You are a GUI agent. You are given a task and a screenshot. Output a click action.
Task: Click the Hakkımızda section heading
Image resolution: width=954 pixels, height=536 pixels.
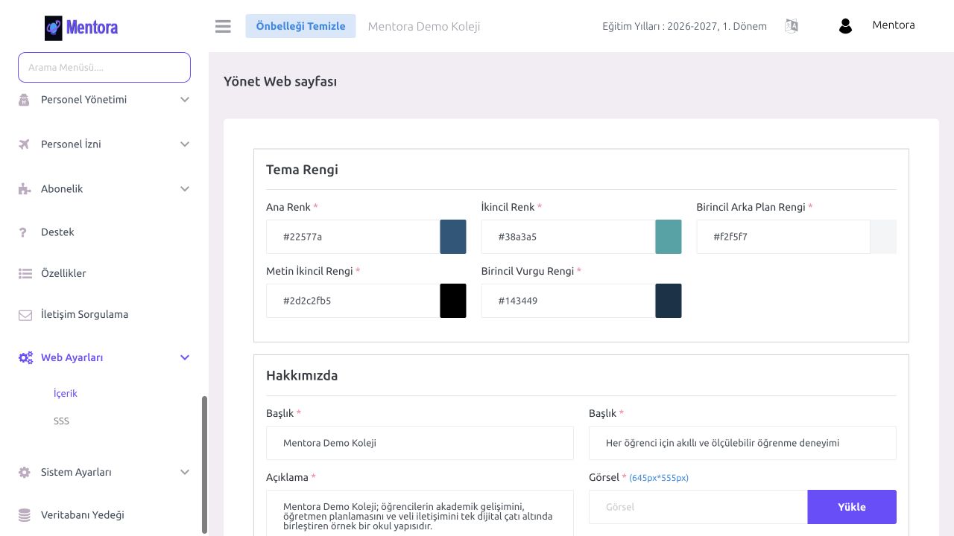click(x=302, y=376)
